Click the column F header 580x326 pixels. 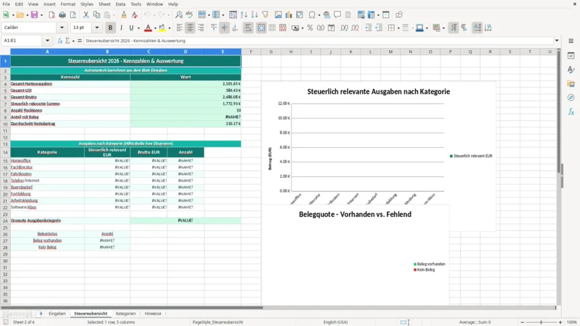click(x=251, y=52)
